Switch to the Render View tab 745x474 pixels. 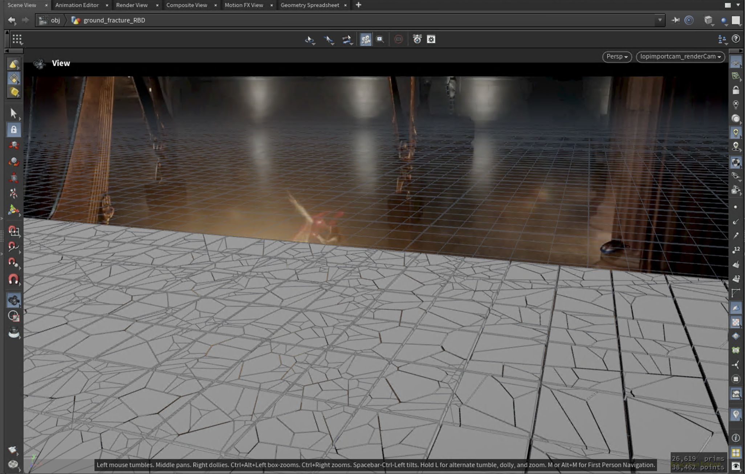(x=131, y=5)
